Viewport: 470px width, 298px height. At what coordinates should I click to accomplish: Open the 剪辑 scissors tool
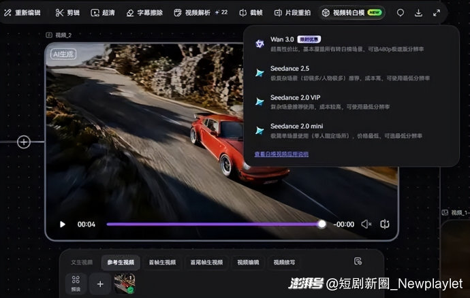pyautogui.click(x=67, y=12)
